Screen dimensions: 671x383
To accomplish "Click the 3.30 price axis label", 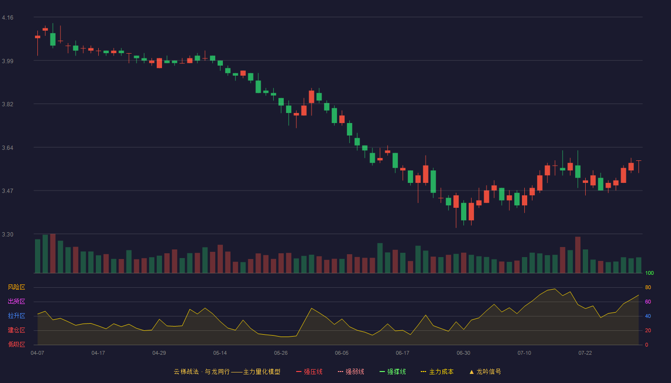I will 8,235.
